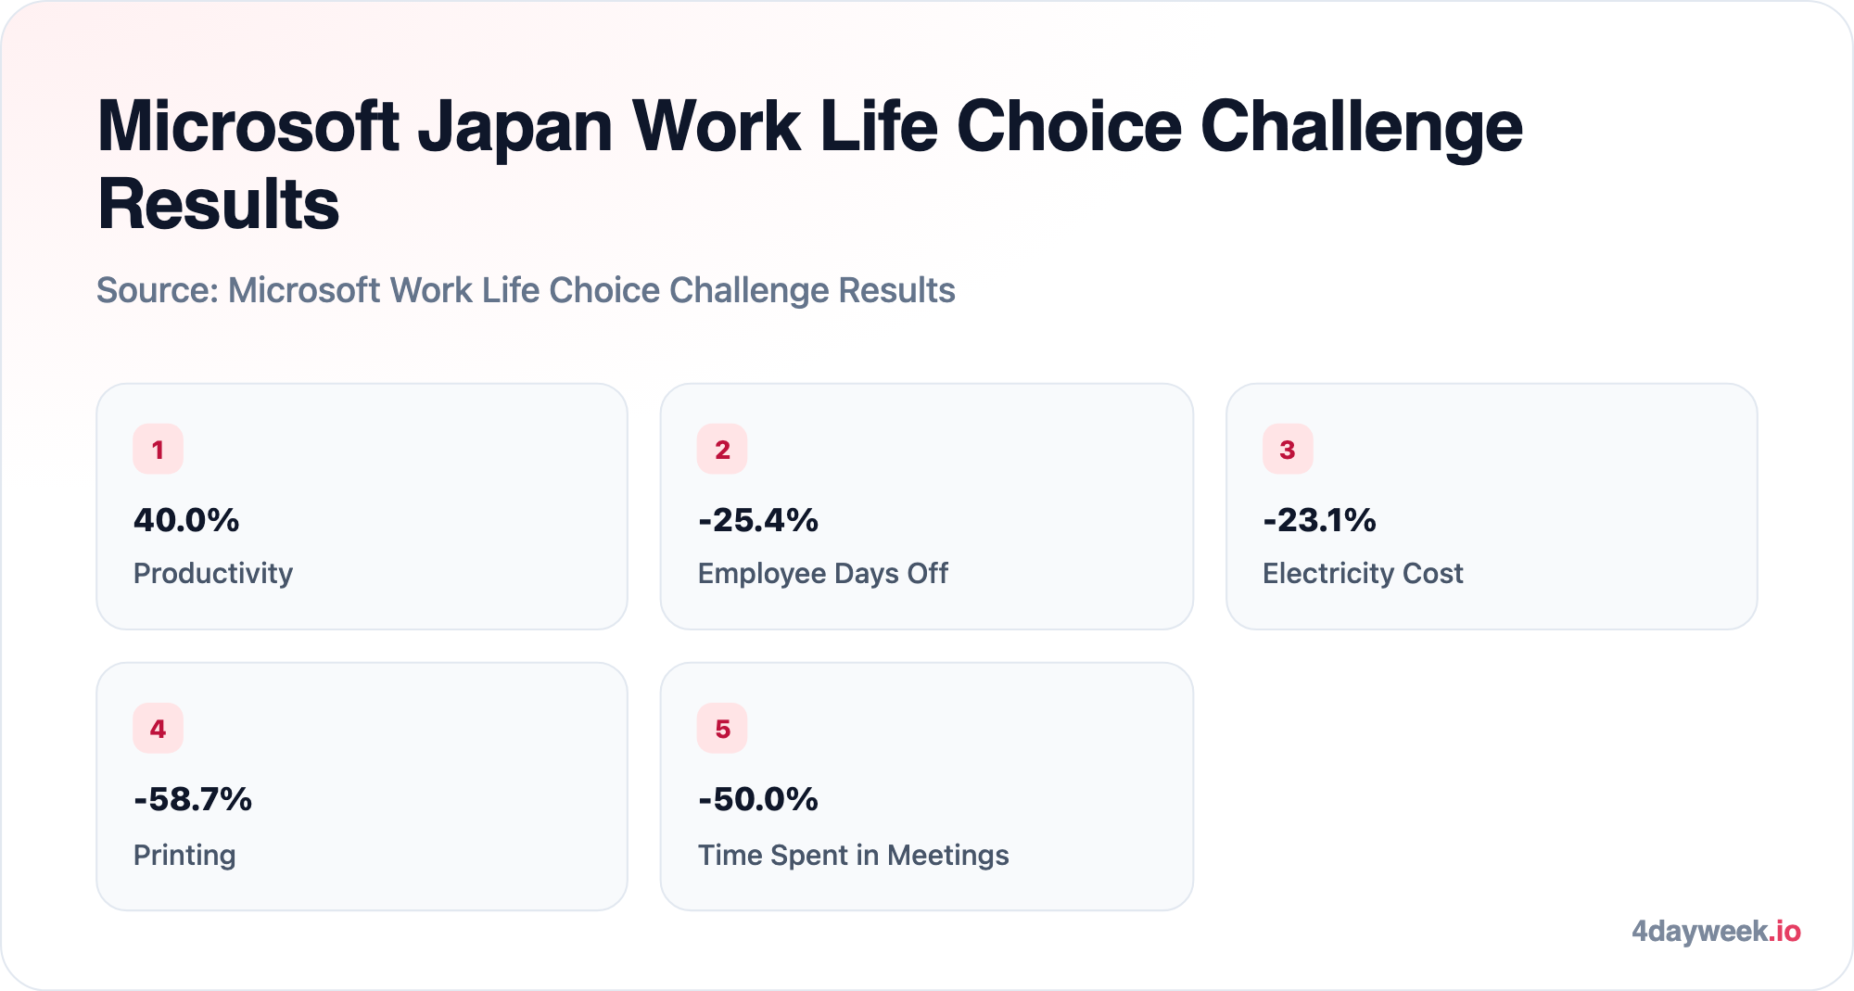Image resolution: width=1854 pixels, height=991 pixels.
Task: Open the 4dayweek.io logo link
Action: [x=1716, y=931]
